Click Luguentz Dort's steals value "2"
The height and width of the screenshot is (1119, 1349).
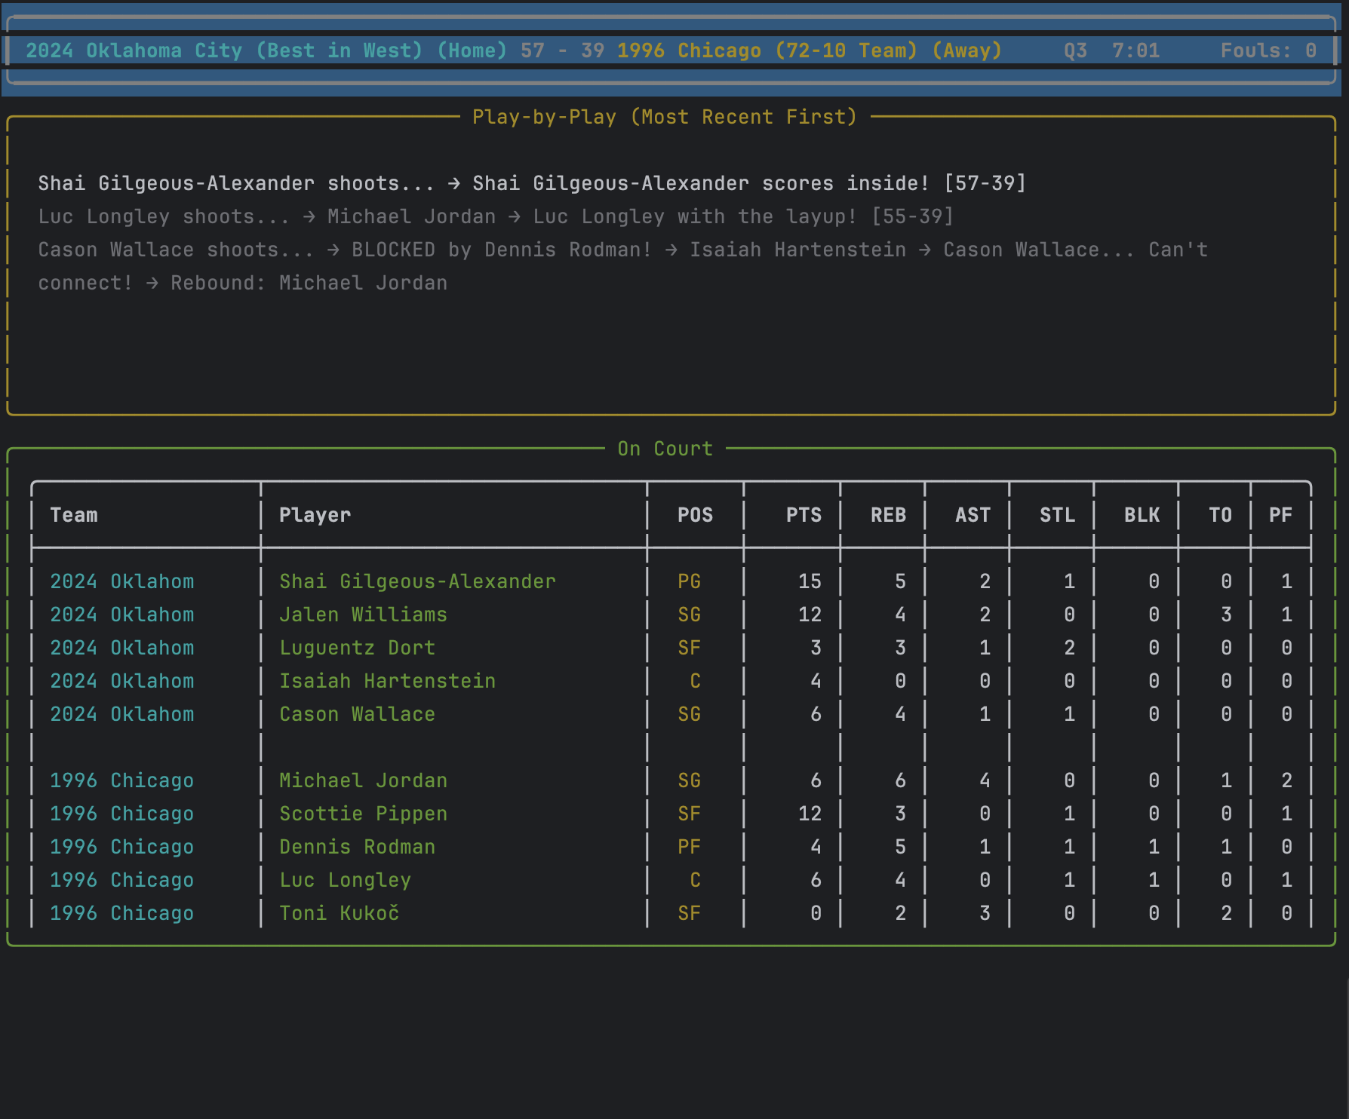(1069, 648)
